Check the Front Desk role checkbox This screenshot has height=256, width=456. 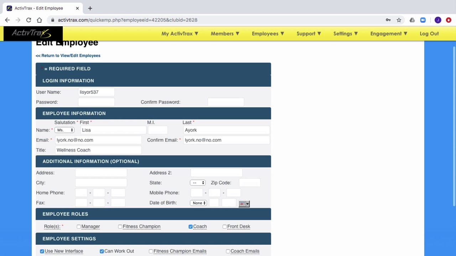224,226
